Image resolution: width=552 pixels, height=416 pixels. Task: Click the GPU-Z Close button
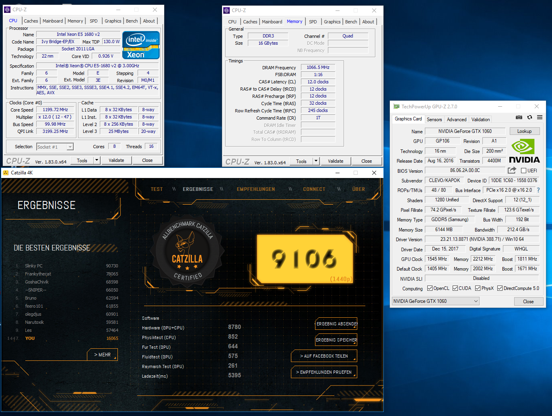click(529, 301)
